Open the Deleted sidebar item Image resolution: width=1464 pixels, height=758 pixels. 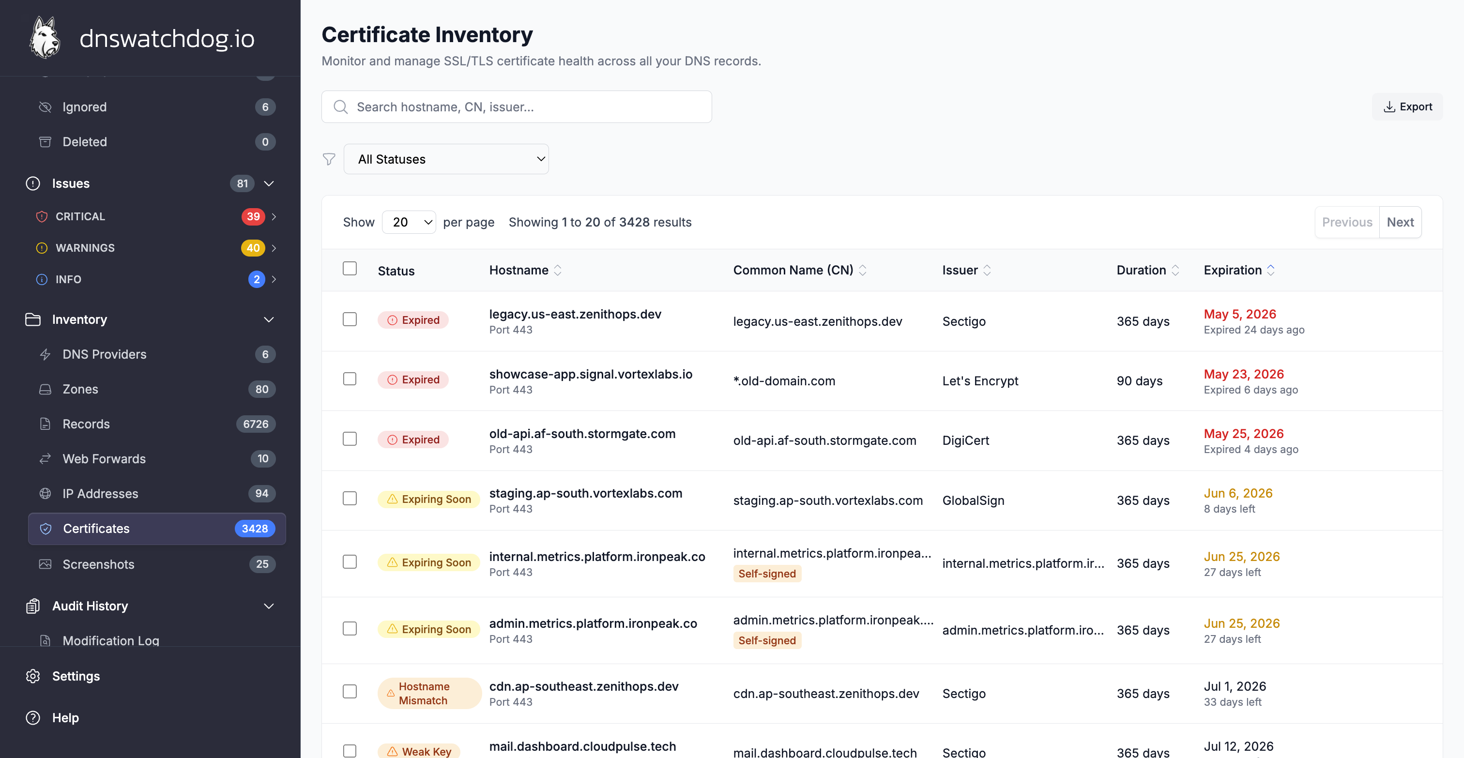[156, 141]
